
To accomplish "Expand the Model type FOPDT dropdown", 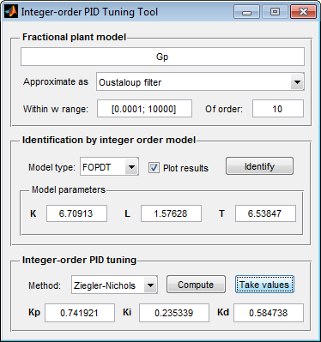I will coord(109,167).
